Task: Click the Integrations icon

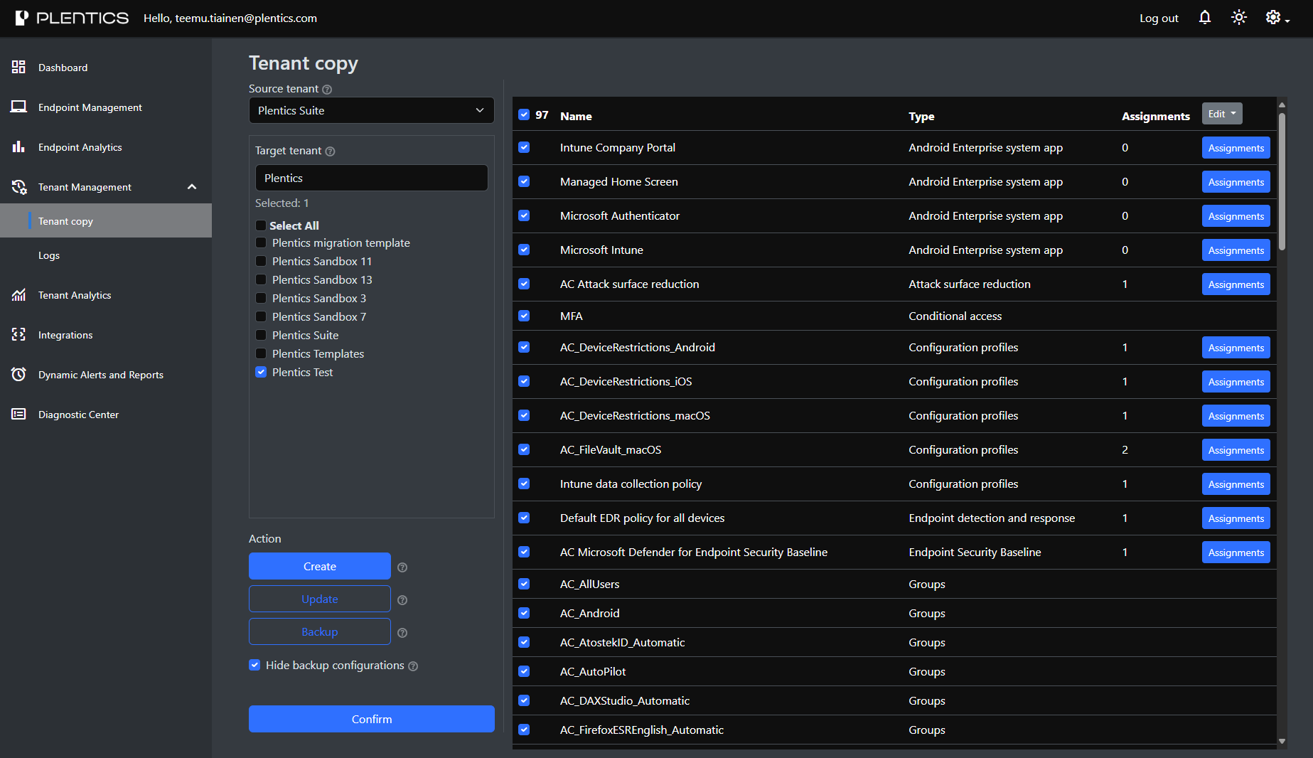Action: pyautogui.click(x=18, y=335)
